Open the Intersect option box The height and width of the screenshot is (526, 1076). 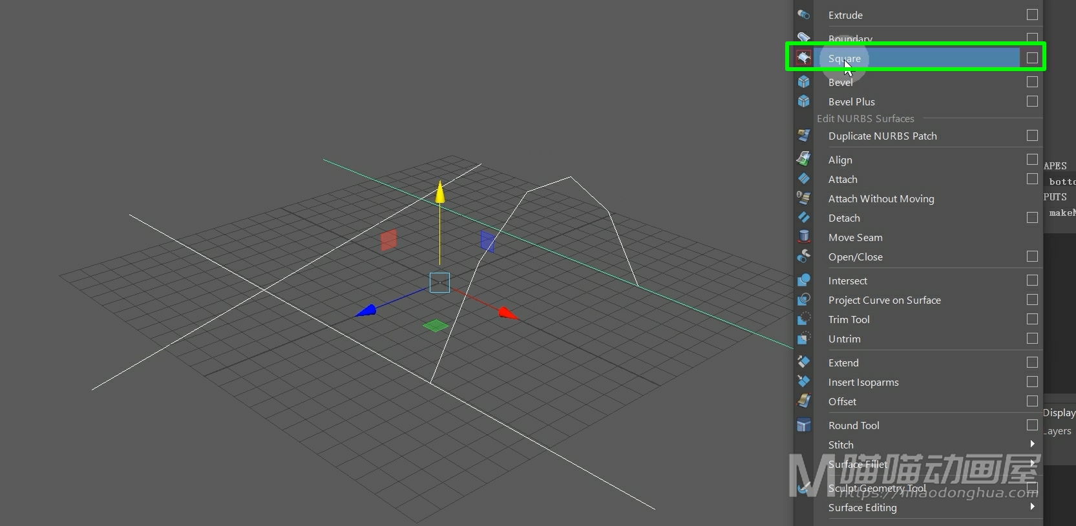pos(1032,280)
